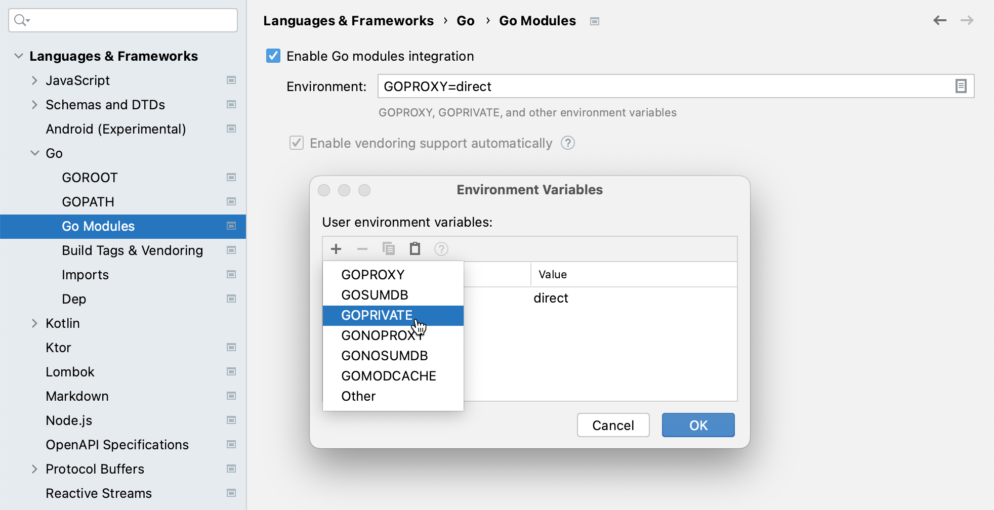Click the Environment text field
This screenshot has width=994, height=510.
pyautogui.click(x=663, y=87)
